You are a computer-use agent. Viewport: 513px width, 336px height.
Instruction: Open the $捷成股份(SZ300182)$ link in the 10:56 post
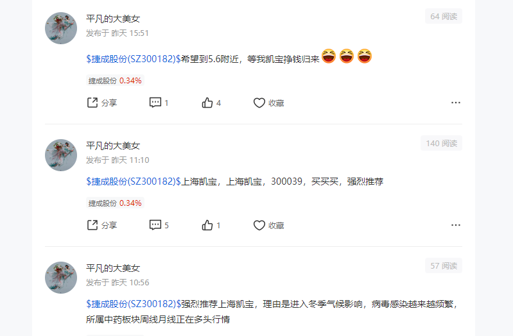click(x=134, y=304)
